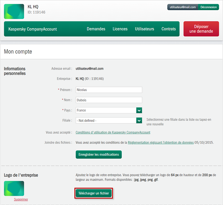
Task: Open the Filiale dropdown arrow
Action: (x=139, y=121)
